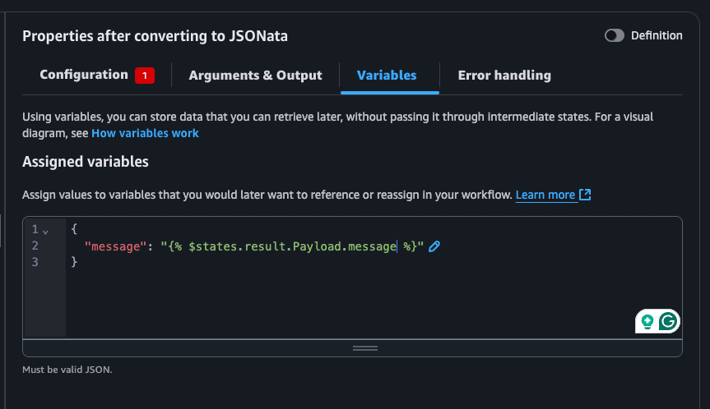
Task: Click the Properties after converting to JSONata title
Action: click(x=155, y=36)
